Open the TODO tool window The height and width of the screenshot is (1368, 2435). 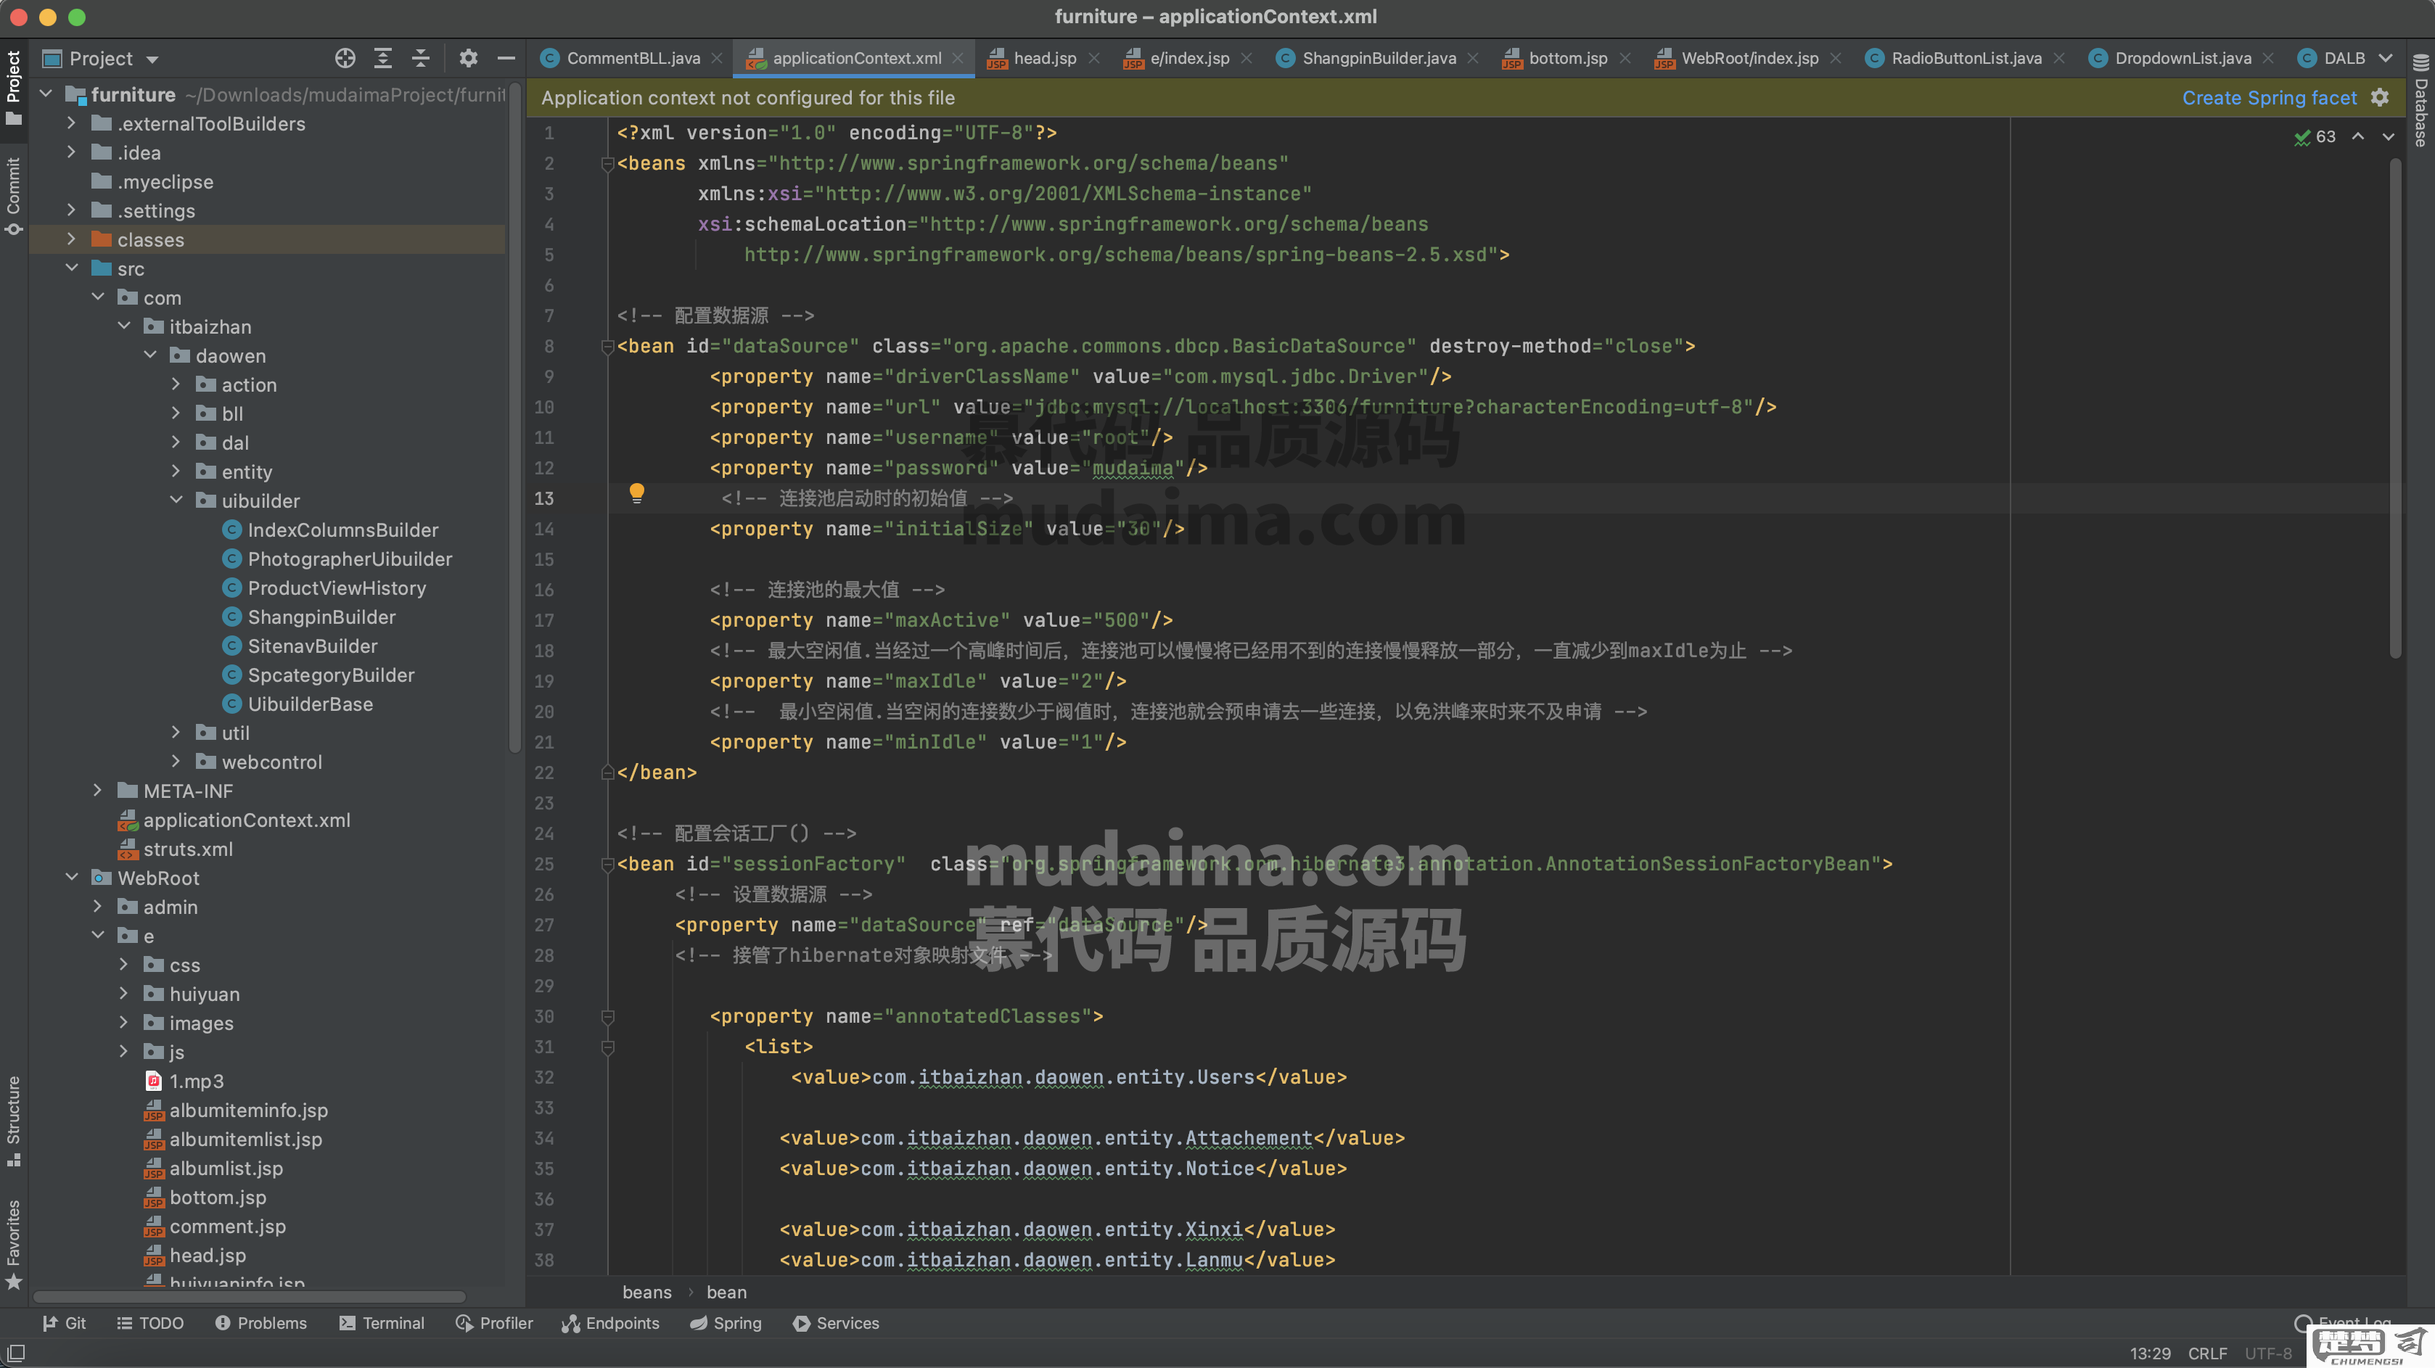click(x=150, y=1322)
